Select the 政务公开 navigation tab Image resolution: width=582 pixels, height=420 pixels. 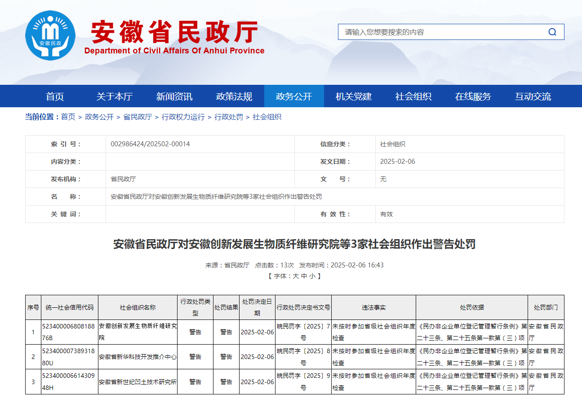tap(294, 96)
